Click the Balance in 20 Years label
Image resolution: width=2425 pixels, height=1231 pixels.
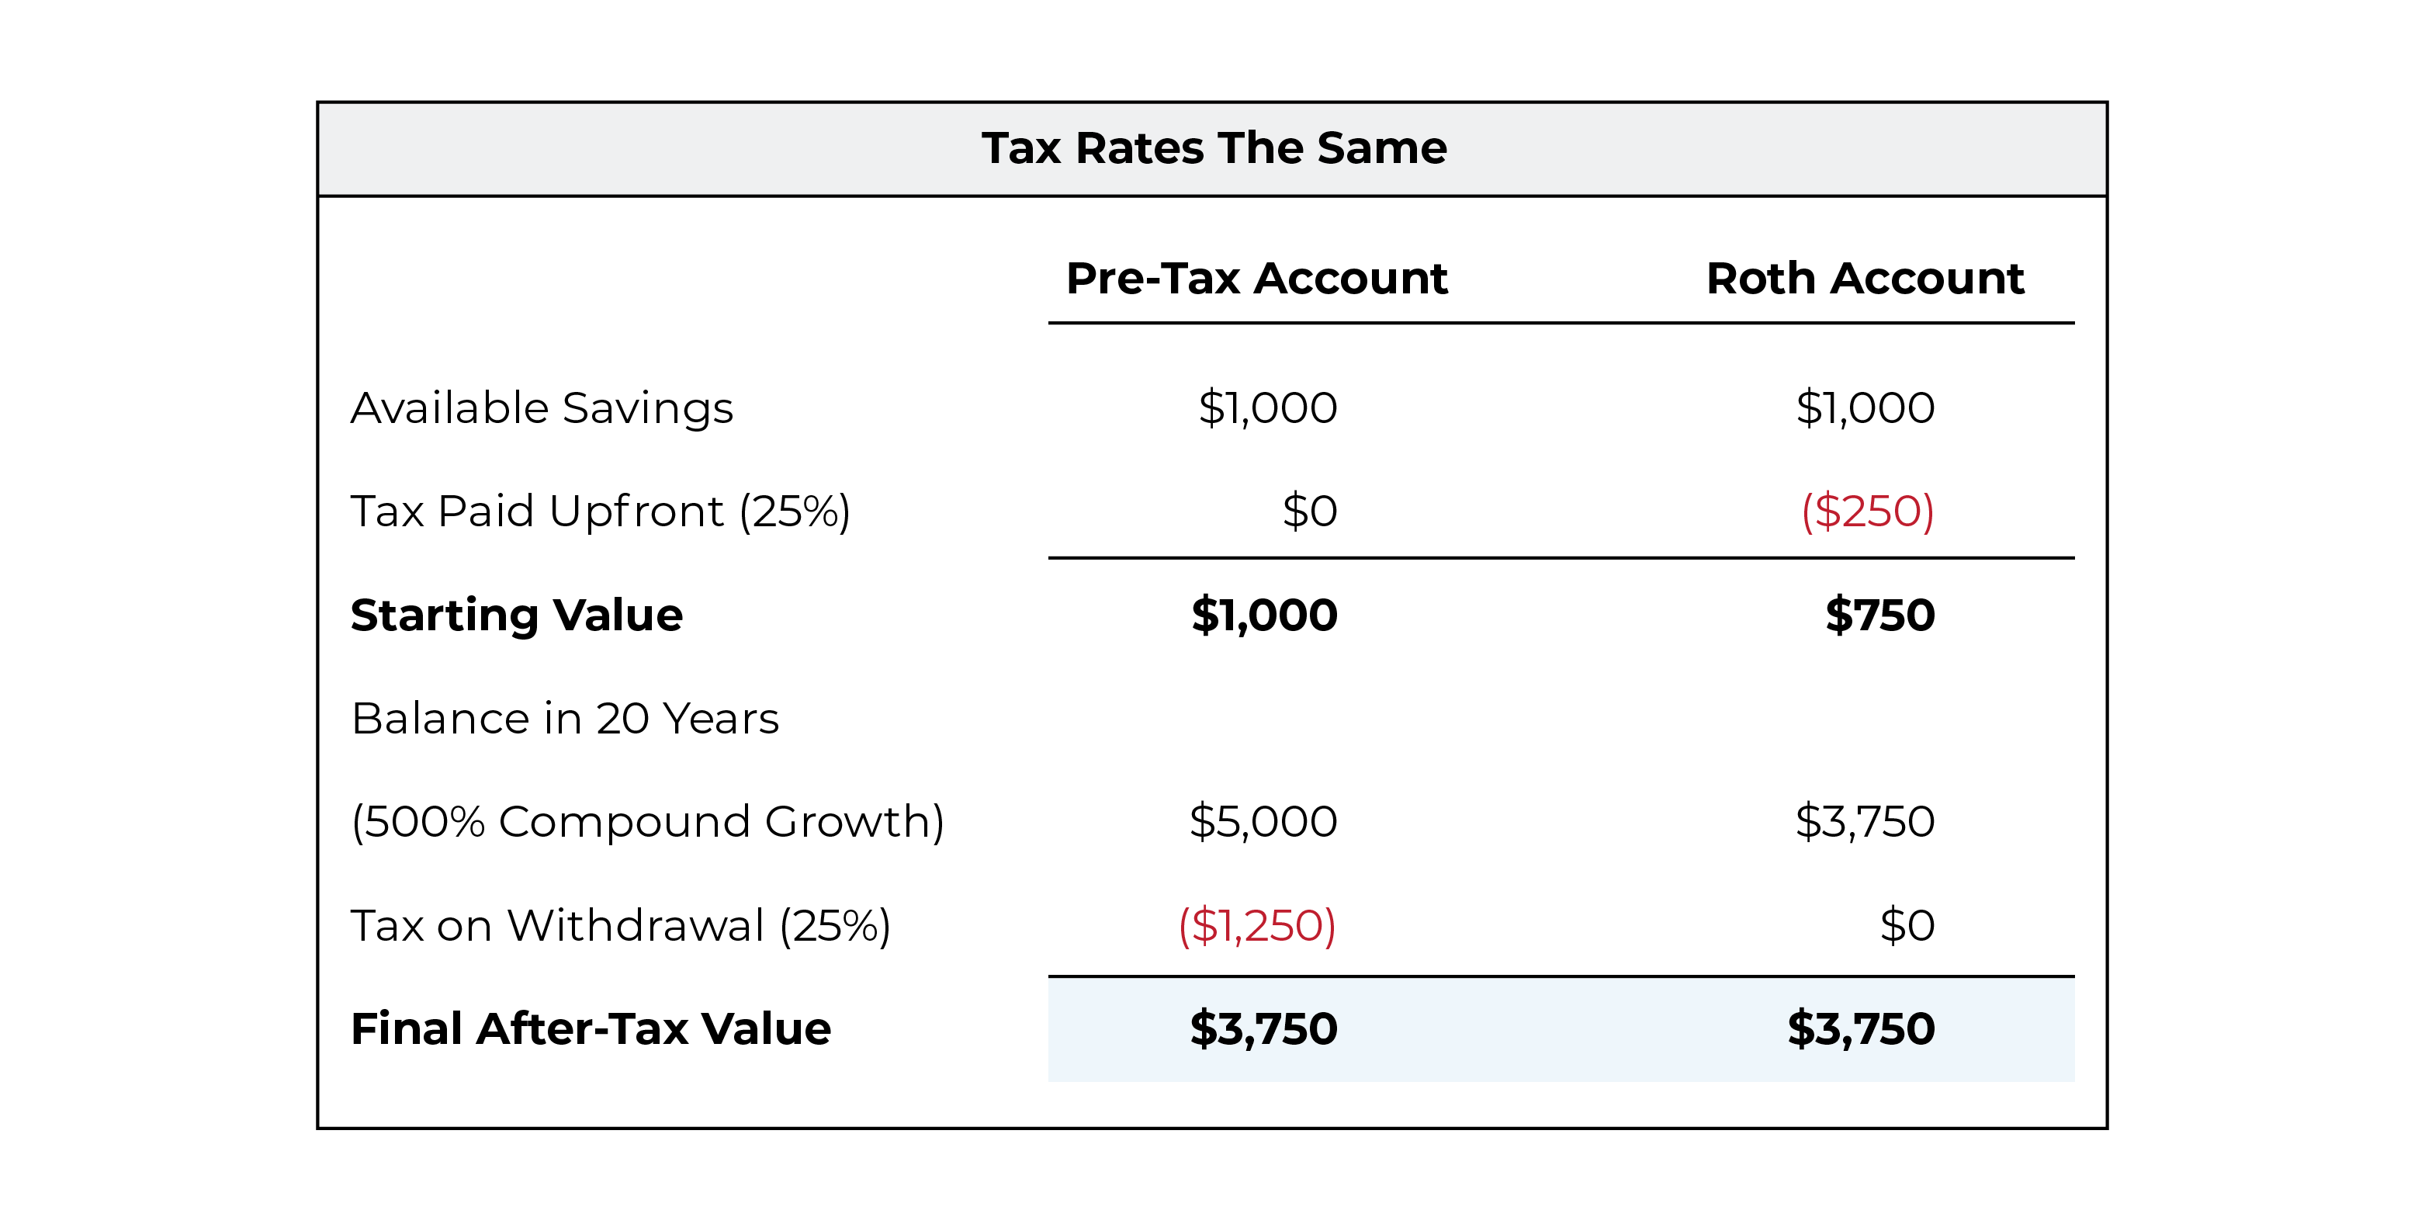(565, 719)
